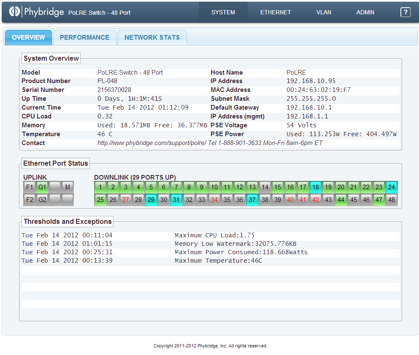The width and height of the screenshot is (419, 355).
Task: Click downlink port 48 indicator
Action: pos(392,200)
